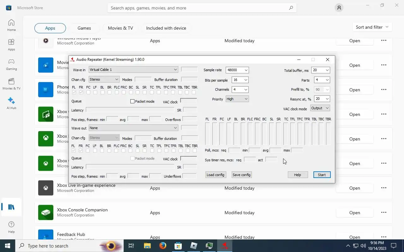Click the volume icon in system tray
Viewport: 404px width, 252px height.
pyautogui.click(x=363, y=246)
